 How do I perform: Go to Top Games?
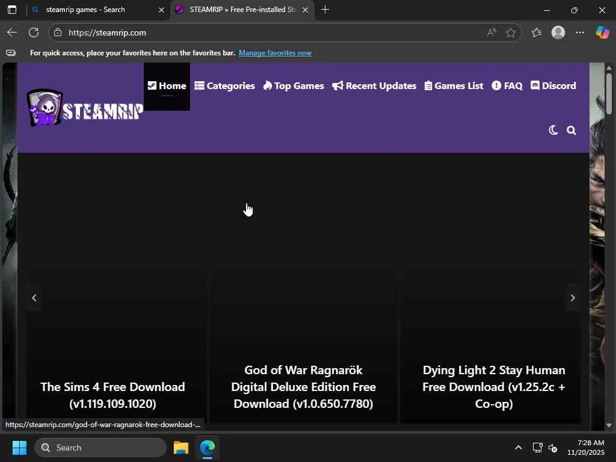[294, 86]
